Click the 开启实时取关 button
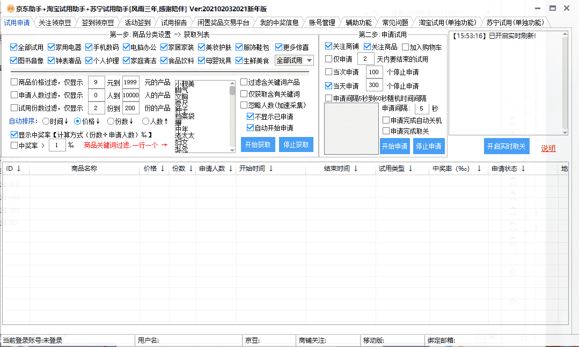The image size is (579, 347). (506, 146)
